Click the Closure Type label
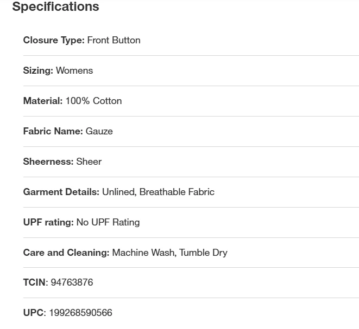Screen dimensions: 359x329 [x=53, y=40]
